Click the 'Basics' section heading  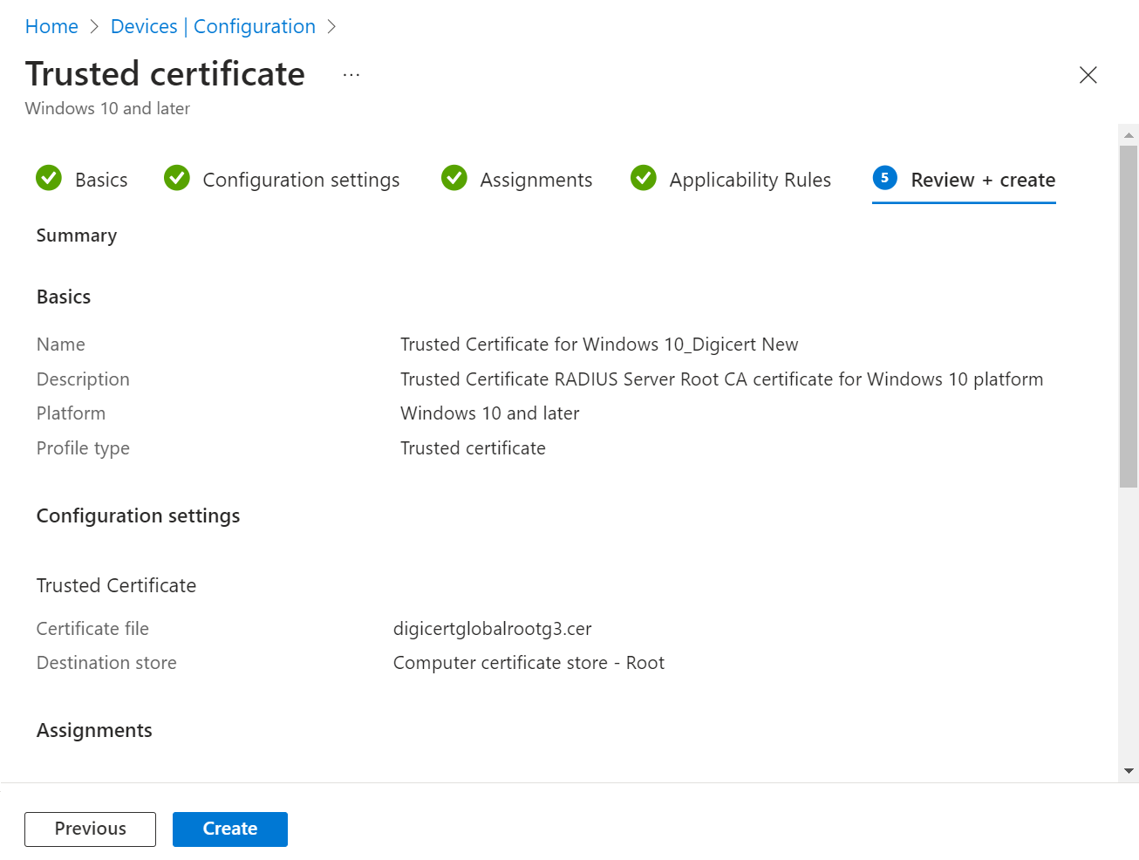(x=64, y=297)
